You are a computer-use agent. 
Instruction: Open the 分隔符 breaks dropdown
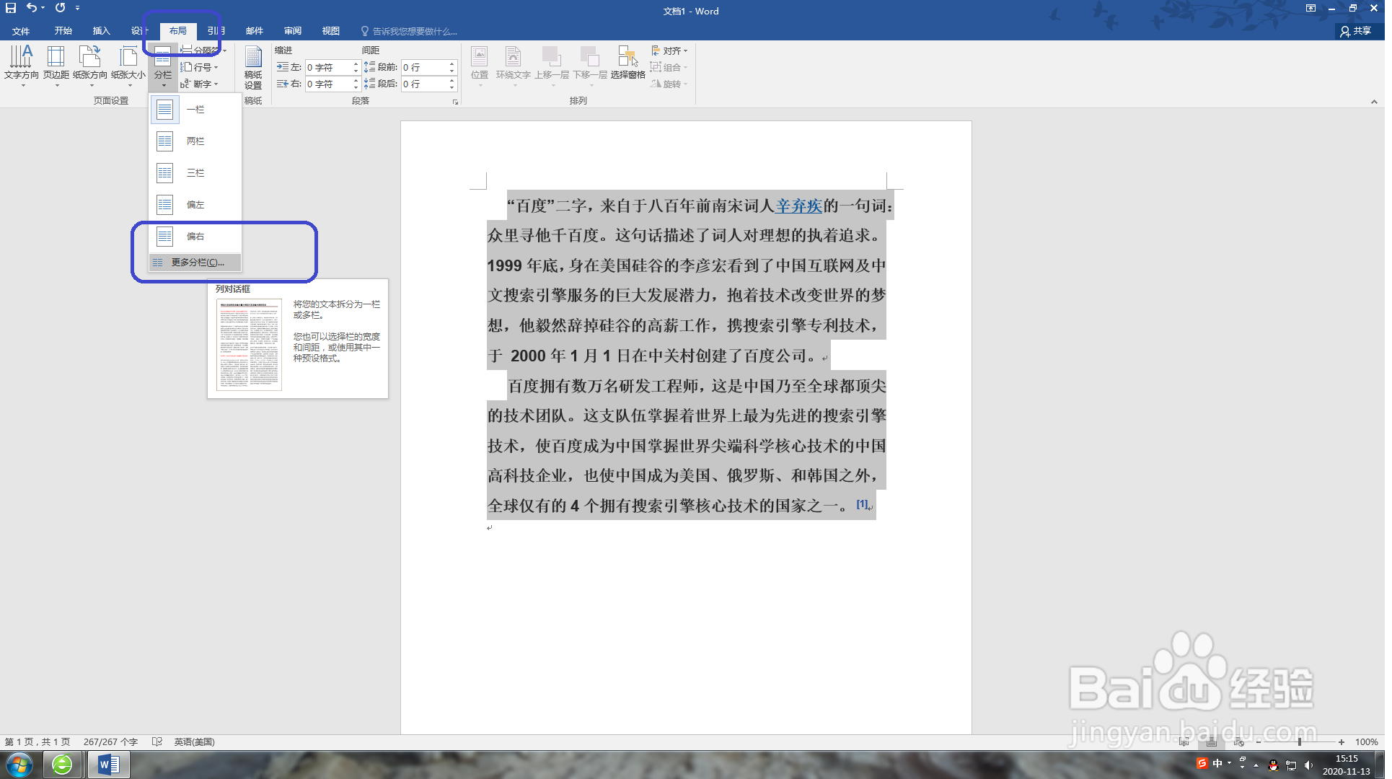[x=203, y=50]
